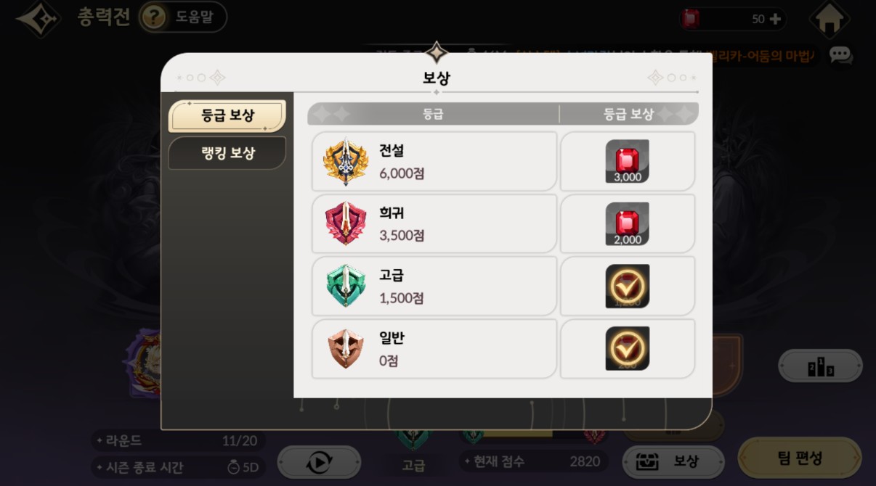Click the 팀 편성 button
Screen dimensions: 876x486
tap(800, 458)
